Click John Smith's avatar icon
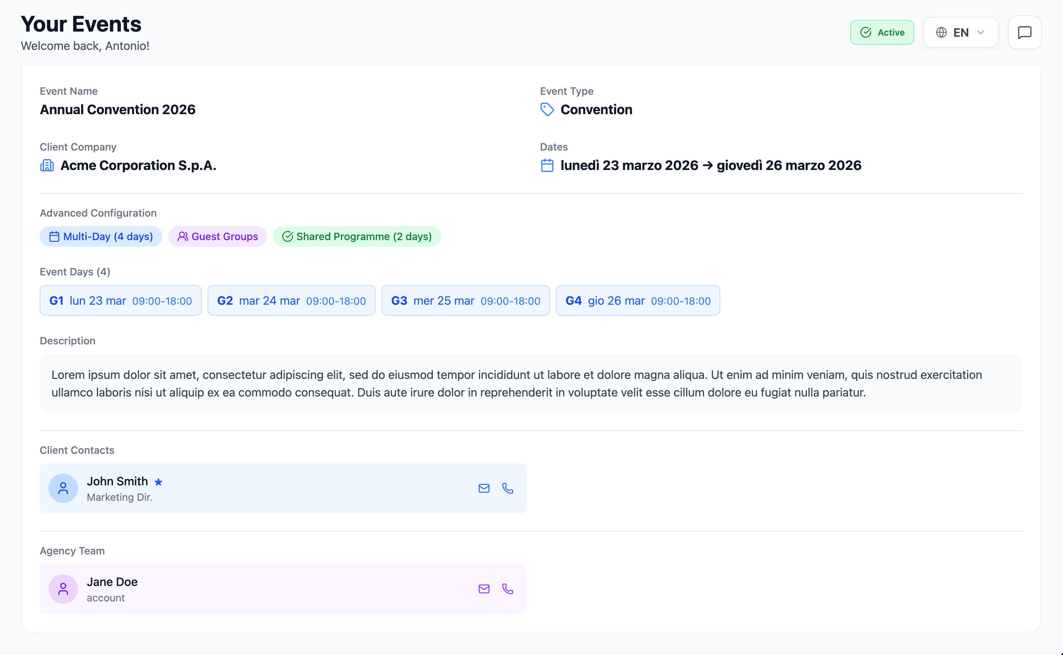The height and width of the screenshot is (655, 1063). pos(63,488)
